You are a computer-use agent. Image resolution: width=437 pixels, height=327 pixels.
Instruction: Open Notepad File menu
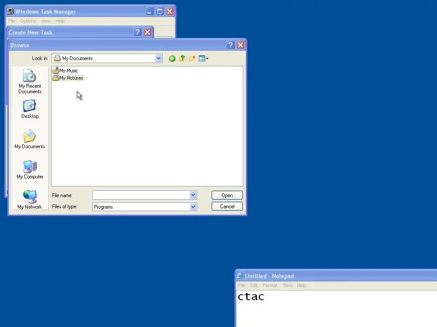pyautogui.click(x=242, y=285)
